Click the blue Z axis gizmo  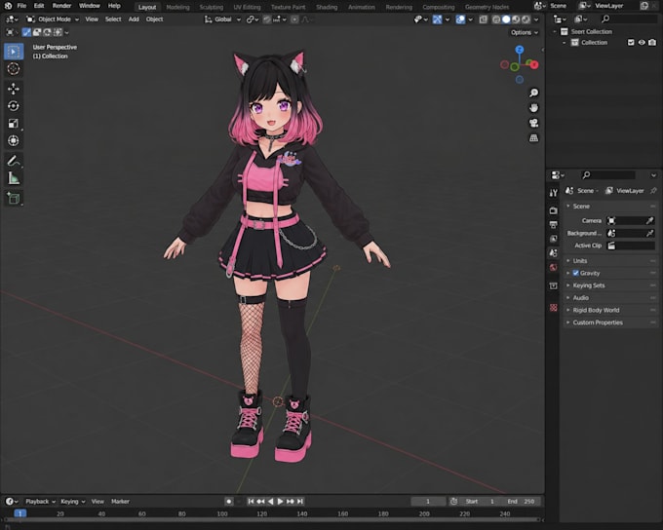520,50
